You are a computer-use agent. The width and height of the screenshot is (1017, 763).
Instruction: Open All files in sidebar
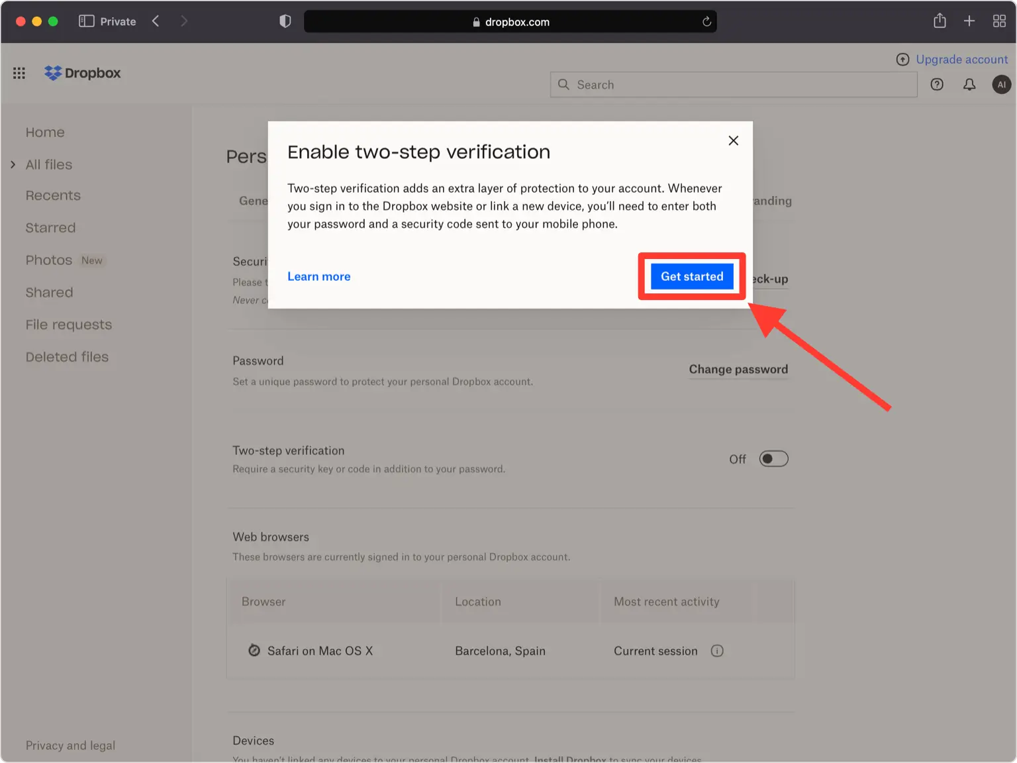click(49, 164)
